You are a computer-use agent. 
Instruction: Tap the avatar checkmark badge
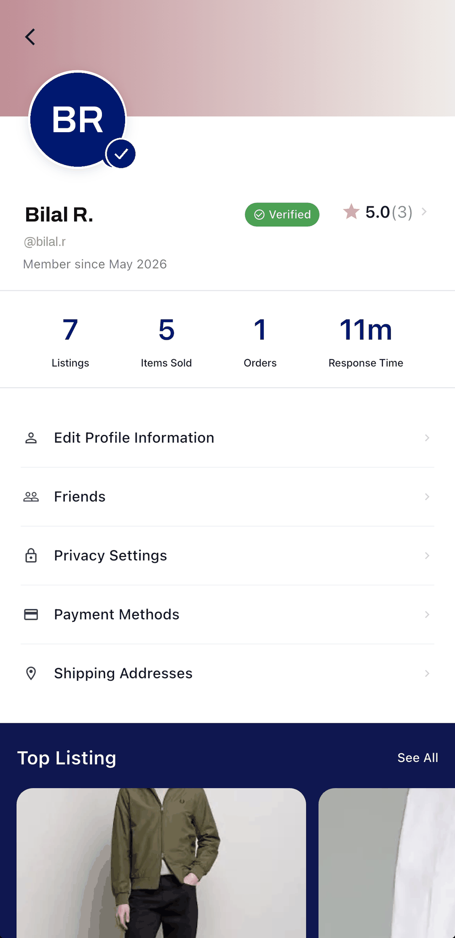tap(121, 154)
